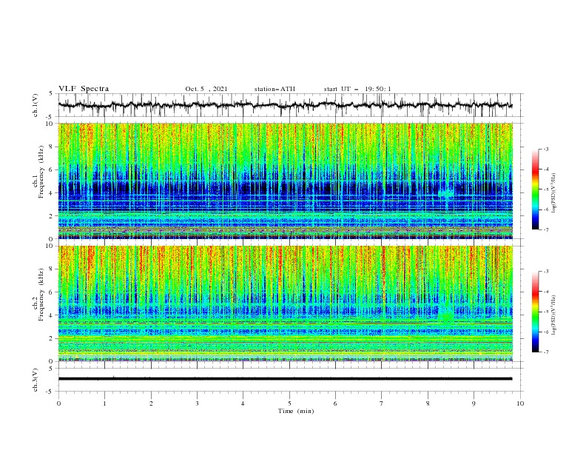Click the "-3" tick on ch.2 colorbar
The height and width of the screenshot is (453, 586).
click(x=545, y=272)
